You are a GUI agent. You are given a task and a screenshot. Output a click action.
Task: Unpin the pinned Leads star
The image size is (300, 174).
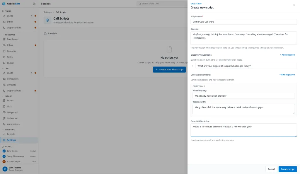pyautogui.click(x=35, y=16)
